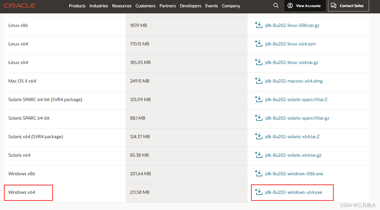Screen dimensions: 380x210
Task: Select Solaris SPARC 64-bit (SVR4 package) label
Action: click(x=45, y=100)
